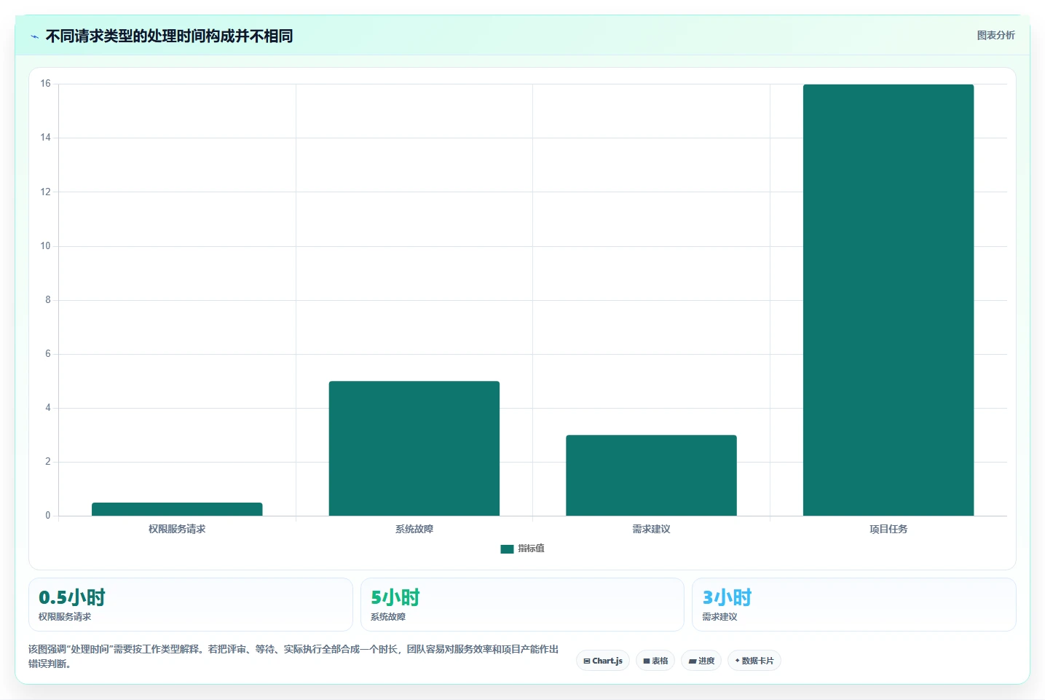Click the 图表分析 label in the header
This screenshot has width=1045, height=700.
[995, 35]
